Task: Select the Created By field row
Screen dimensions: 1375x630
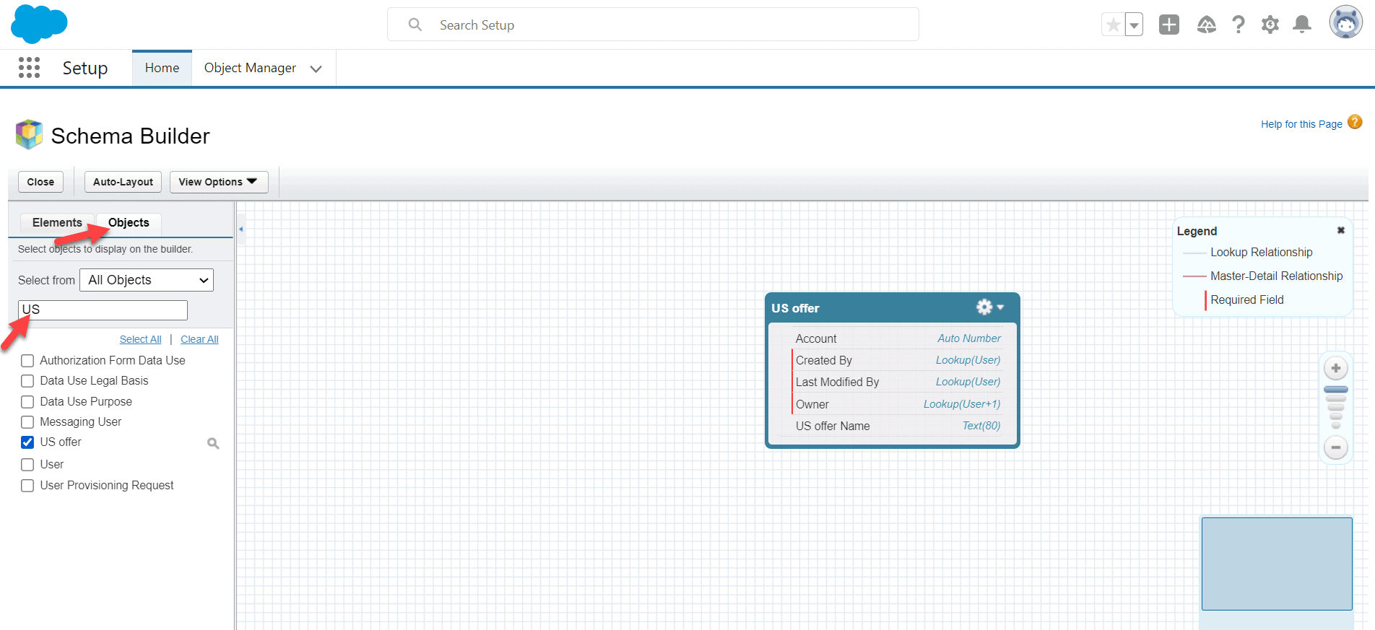Action: tap(898, 360)
